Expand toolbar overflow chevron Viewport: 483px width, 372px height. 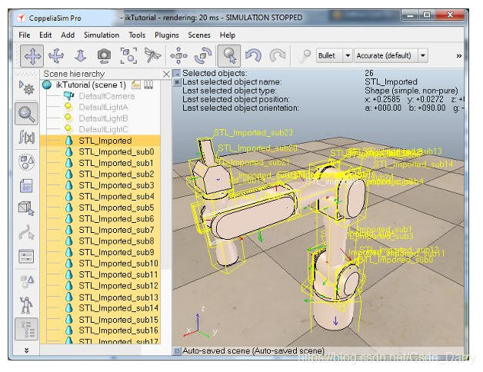tap(459, 56)
